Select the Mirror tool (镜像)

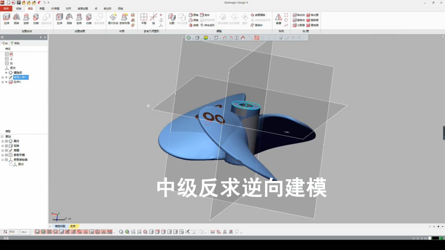(x=278, y=19)
